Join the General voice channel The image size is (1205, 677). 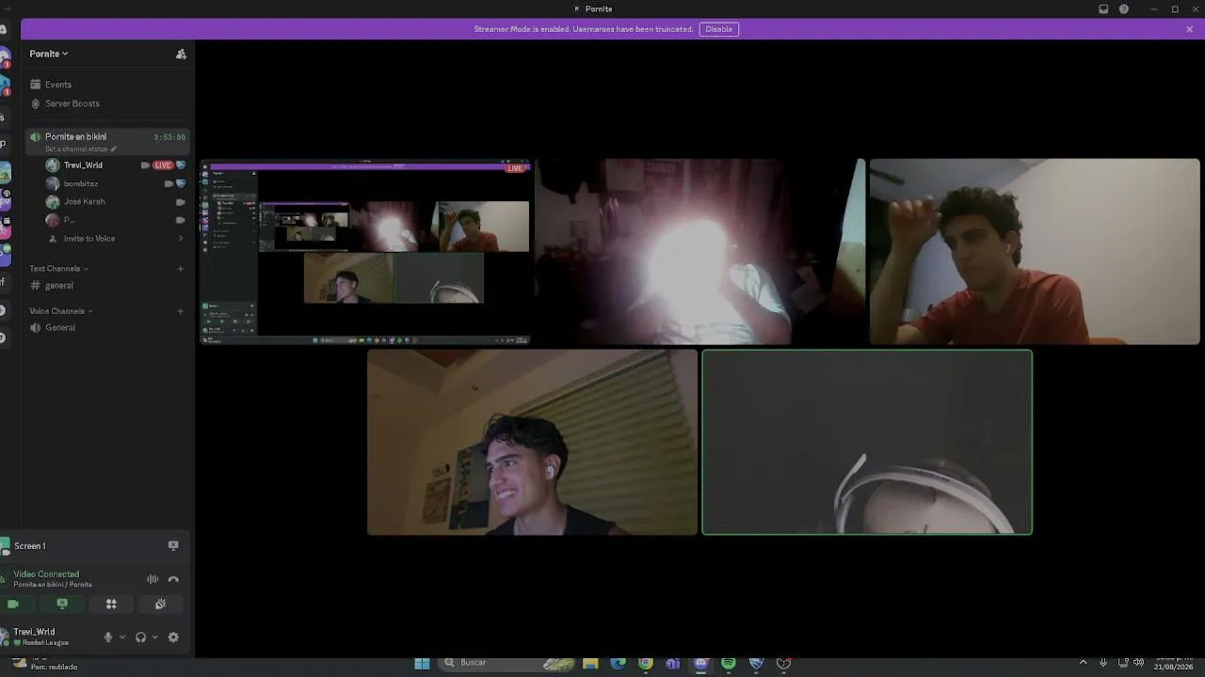(107, 328)
